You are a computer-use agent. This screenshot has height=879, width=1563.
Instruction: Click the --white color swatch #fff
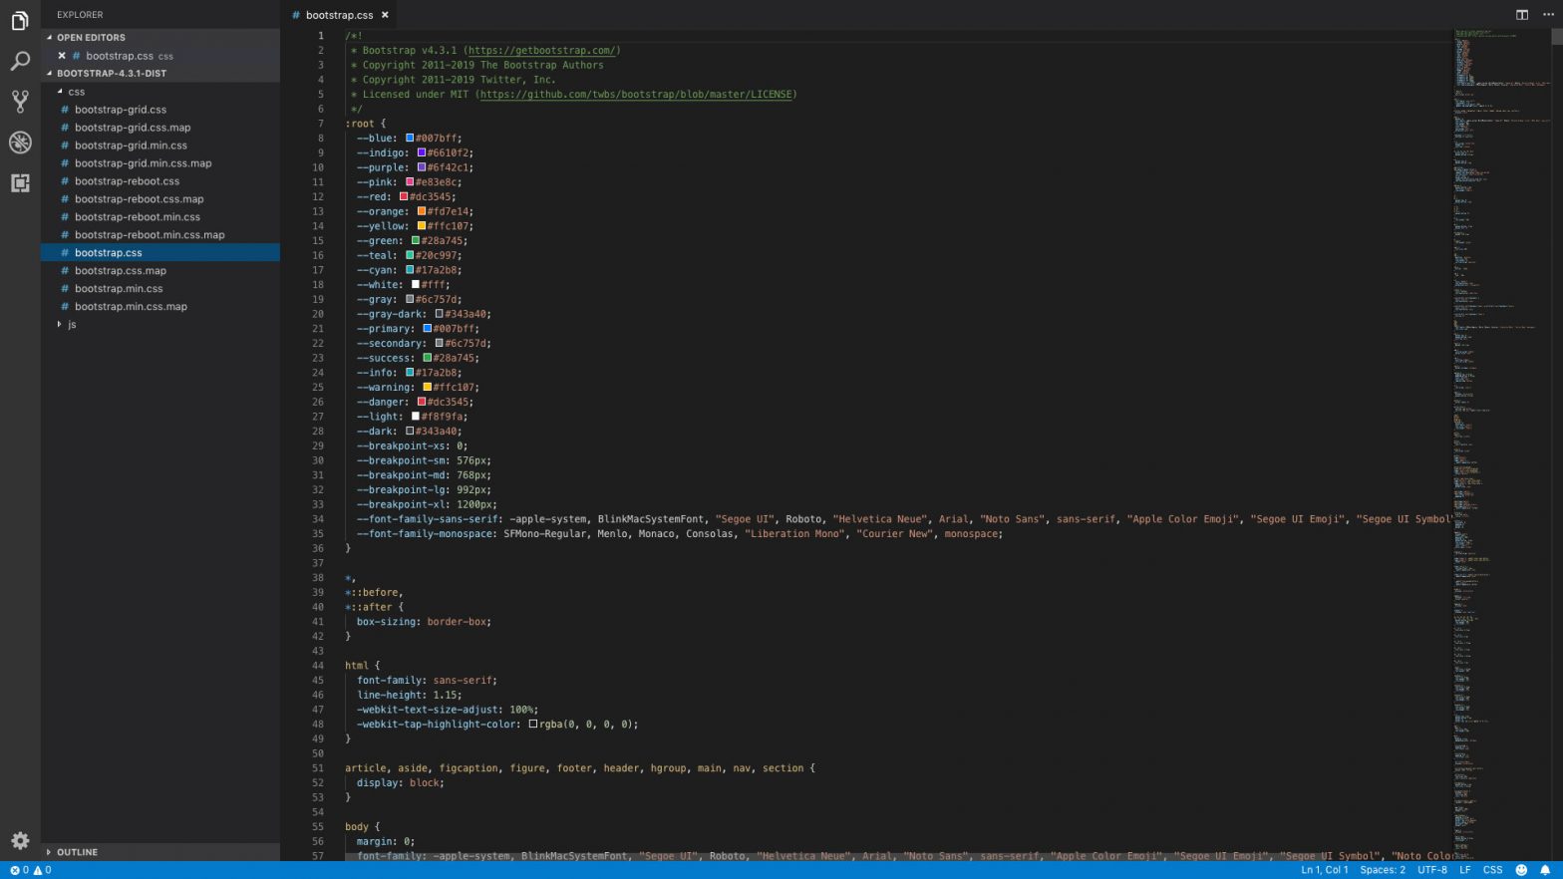416,284
